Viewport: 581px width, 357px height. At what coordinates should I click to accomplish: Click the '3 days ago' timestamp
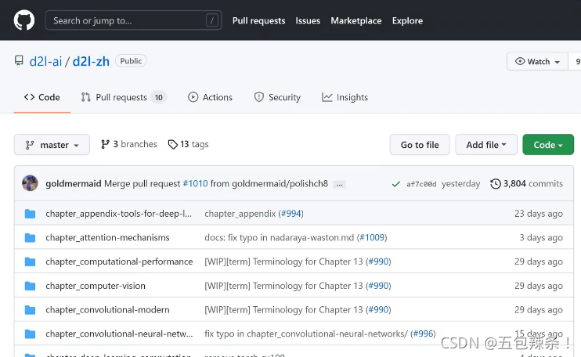[541, 237]
